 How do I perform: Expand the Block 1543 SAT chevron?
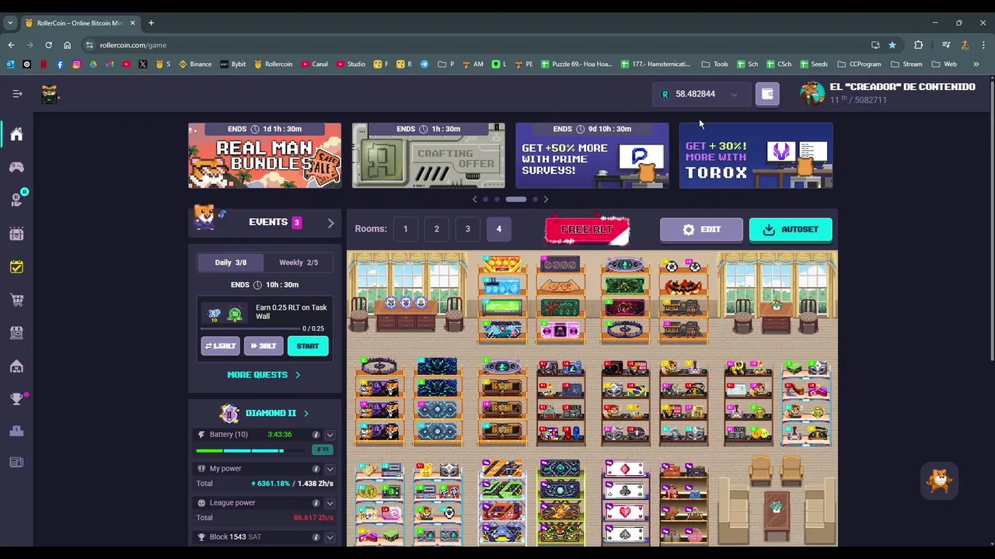tap(330, 537)
